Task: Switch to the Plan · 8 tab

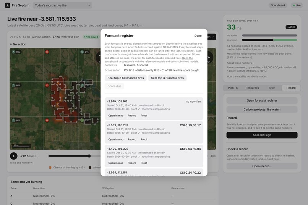Action: coord(233,88)
